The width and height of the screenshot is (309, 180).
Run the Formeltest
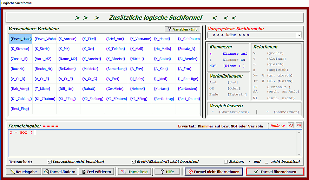point(134,172)
